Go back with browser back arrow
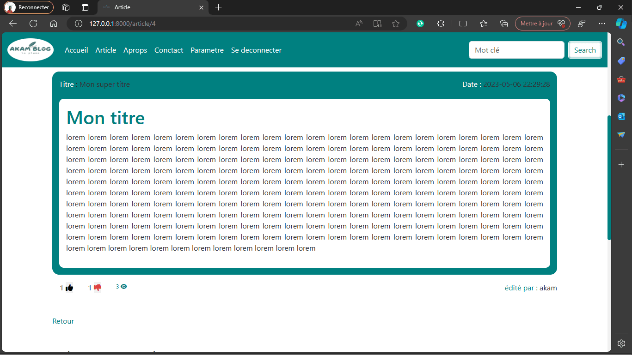Screen dimensions: 632x355 [x=13, y=24]
